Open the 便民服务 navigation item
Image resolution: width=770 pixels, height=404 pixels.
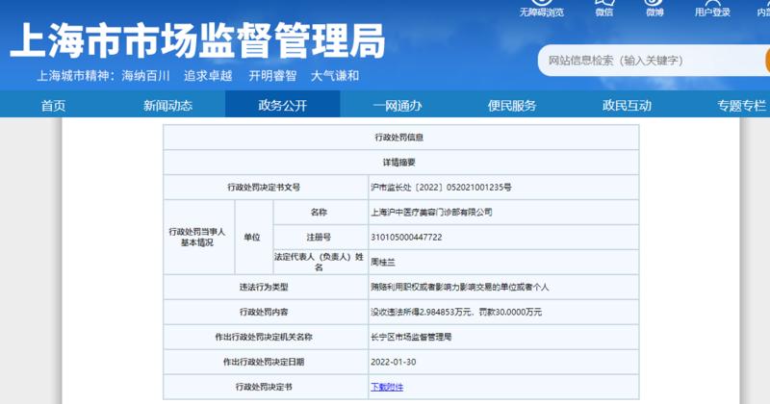pyautogui.click(x=512, y=105)
